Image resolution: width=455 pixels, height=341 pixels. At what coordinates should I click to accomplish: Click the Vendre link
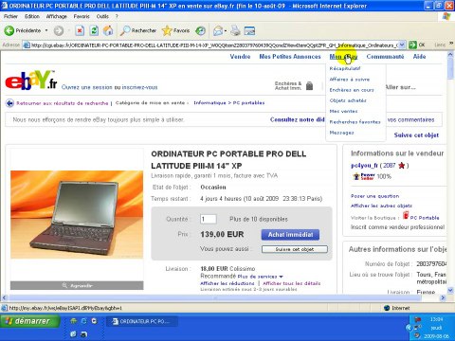pyautogui.click(x=240, y=57)
